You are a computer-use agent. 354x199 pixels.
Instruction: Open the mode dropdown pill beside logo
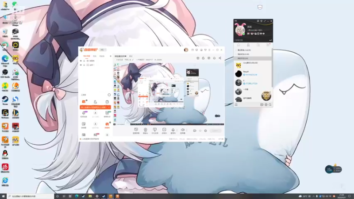(103, 50)
